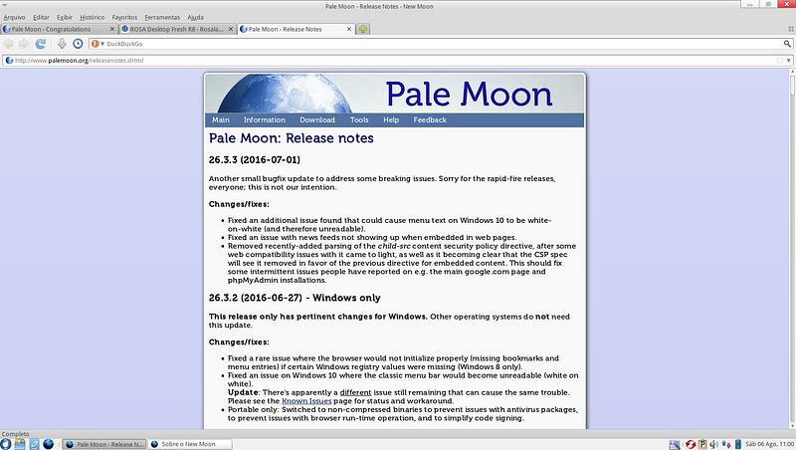The height and width of the screenshot is (450, 796).
Task: Go forward using the forward arrow
Action: click(x=24, y=44)
